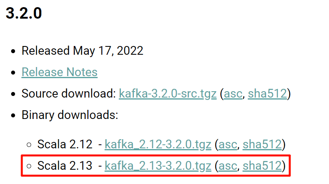Click the "Scala 2.12" label text
The height and width of the screenshot is (184, 329).
tap(65, 145)
